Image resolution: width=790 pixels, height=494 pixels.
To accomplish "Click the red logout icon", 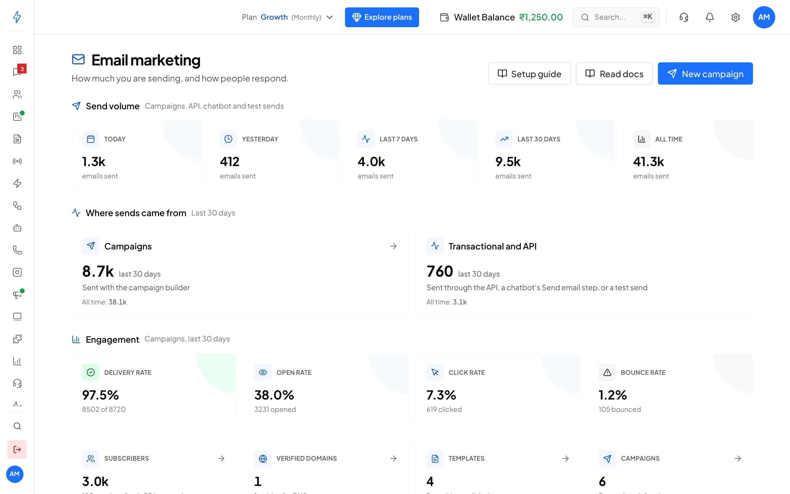I will pos(17,450).
